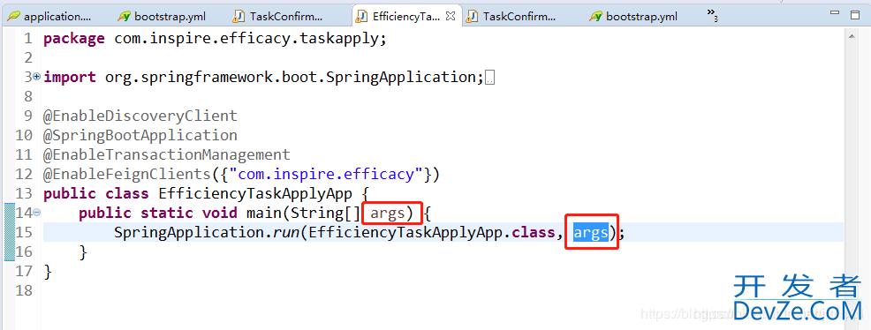871x330 pixels.
Task: Click the @EnableDiscoveryClient annotation
Action: point(140,116)
